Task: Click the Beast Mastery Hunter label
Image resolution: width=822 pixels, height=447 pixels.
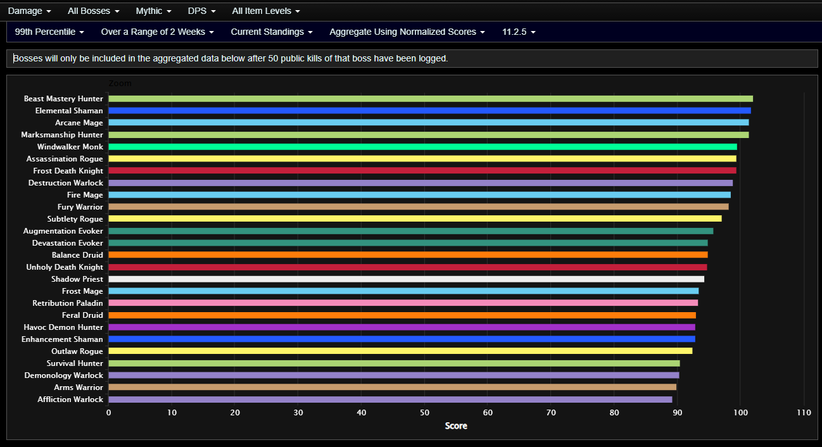Action: pyautogui.click(x=63, y=99)
